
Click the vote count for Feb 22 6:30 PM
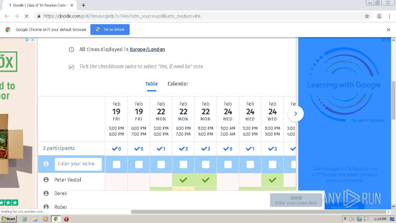[x=183, y=149]
